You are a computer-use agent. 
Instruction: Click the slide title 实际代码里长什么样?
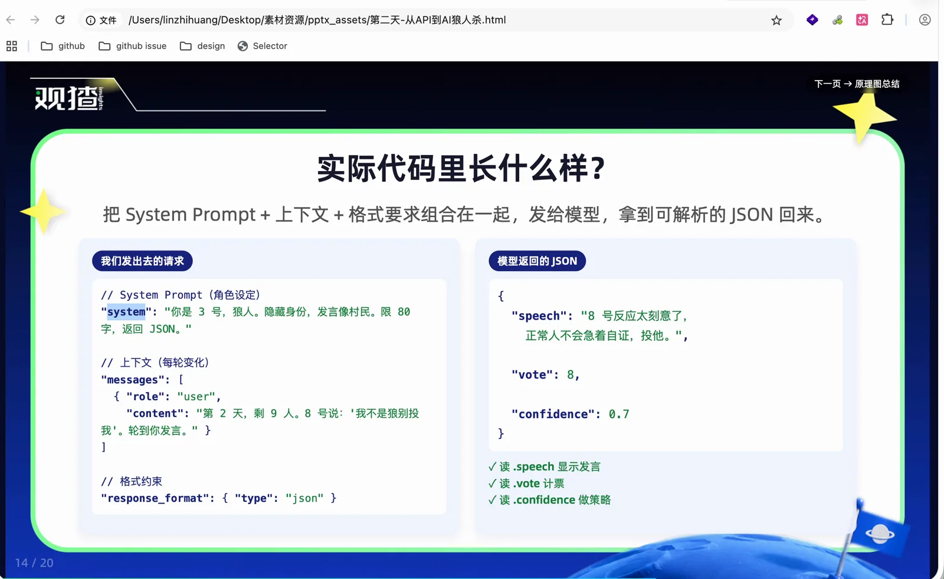click(461, 169)
